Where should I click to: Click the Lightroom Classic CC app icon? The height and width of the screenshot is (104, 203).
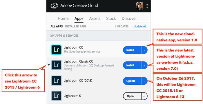click(x=56, y=65)
